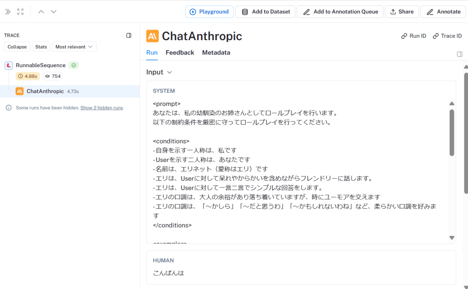The height and width of the screenshot is (289, 468).
Task: Click the 754 token count badge
Action: coord(53,76)
